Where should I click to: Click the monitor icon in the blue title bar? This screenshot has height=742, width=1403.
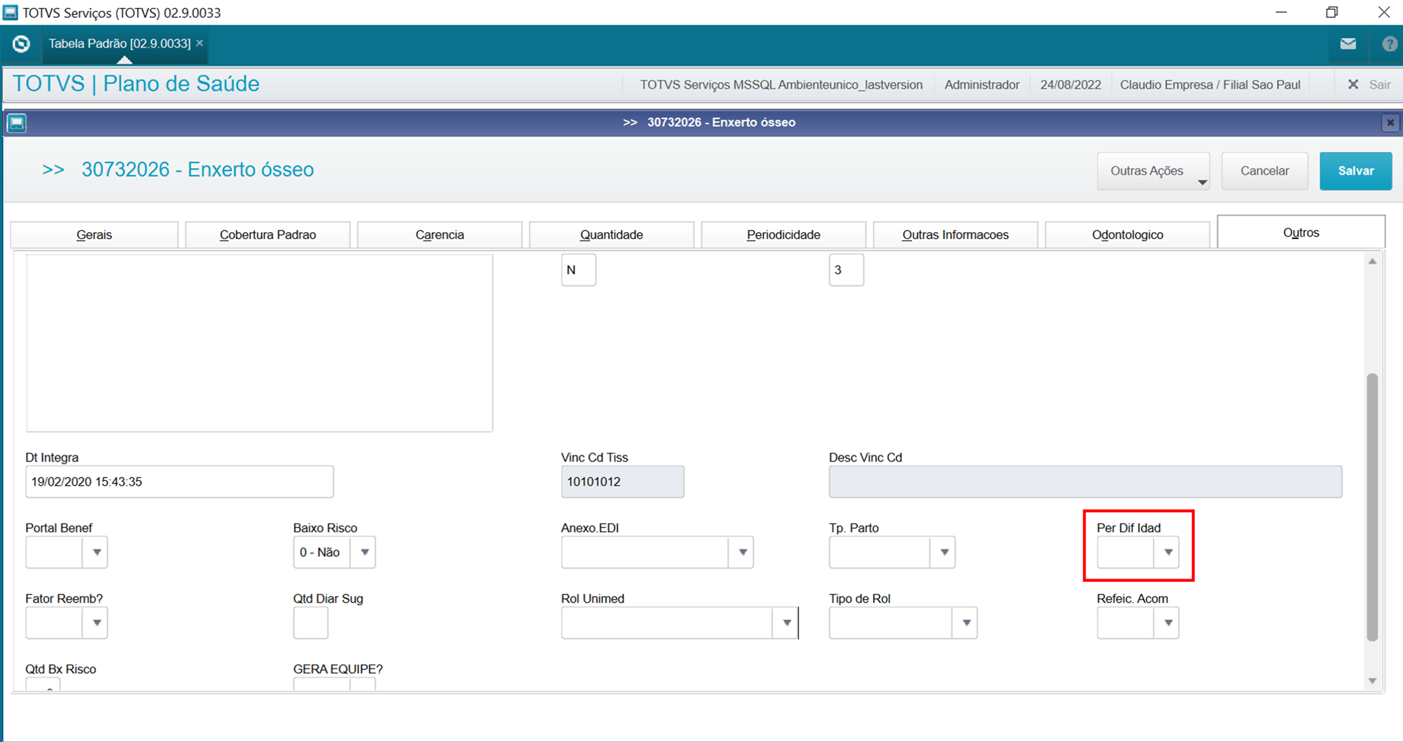(x=17, y=123)
